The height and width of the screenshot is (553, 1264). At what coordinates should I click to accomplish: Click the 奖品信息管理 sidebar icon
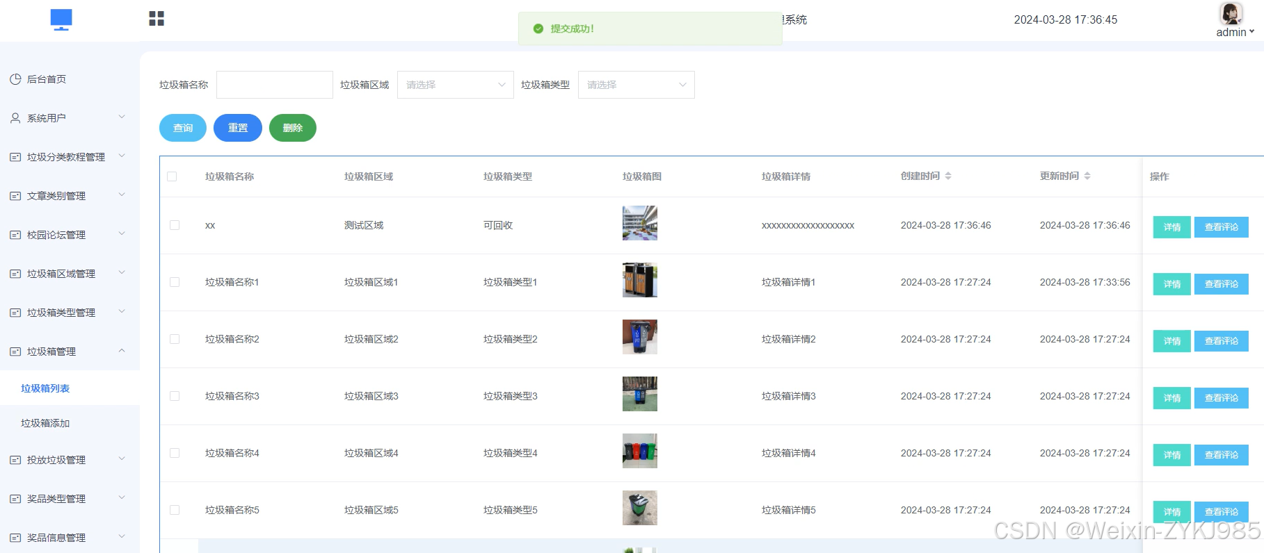pyautogui.click(x=15, y=538)
